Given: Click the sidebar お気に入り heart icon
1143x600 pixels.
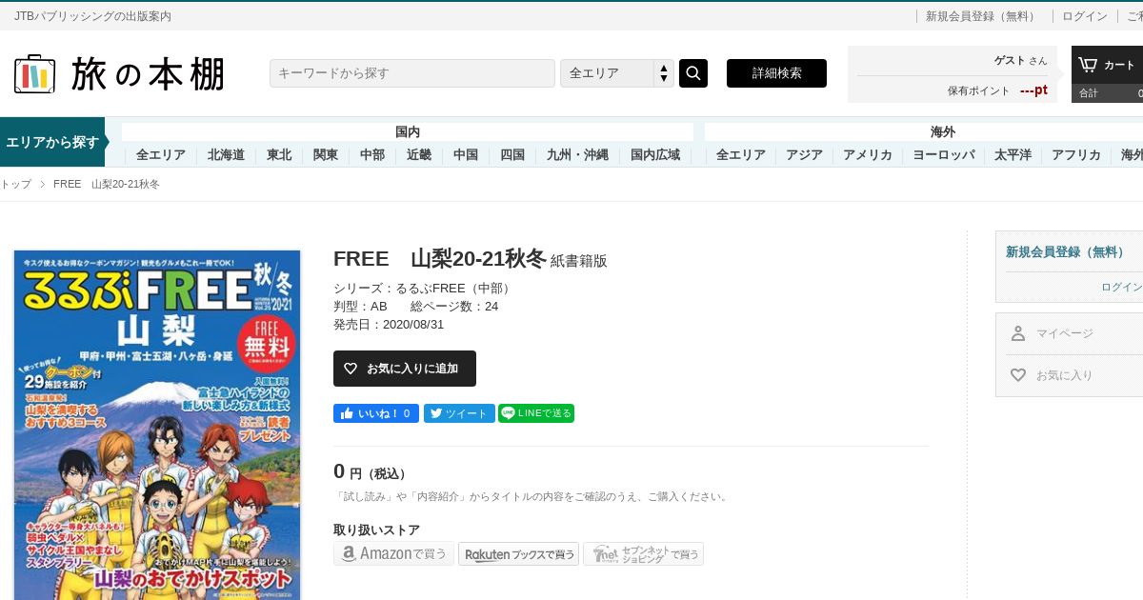Looking at the screenshot, I should 1018,375.
